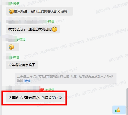Click the @微信 tag above the first message
This screenshot has width=128, height=115.
[15, 4]
